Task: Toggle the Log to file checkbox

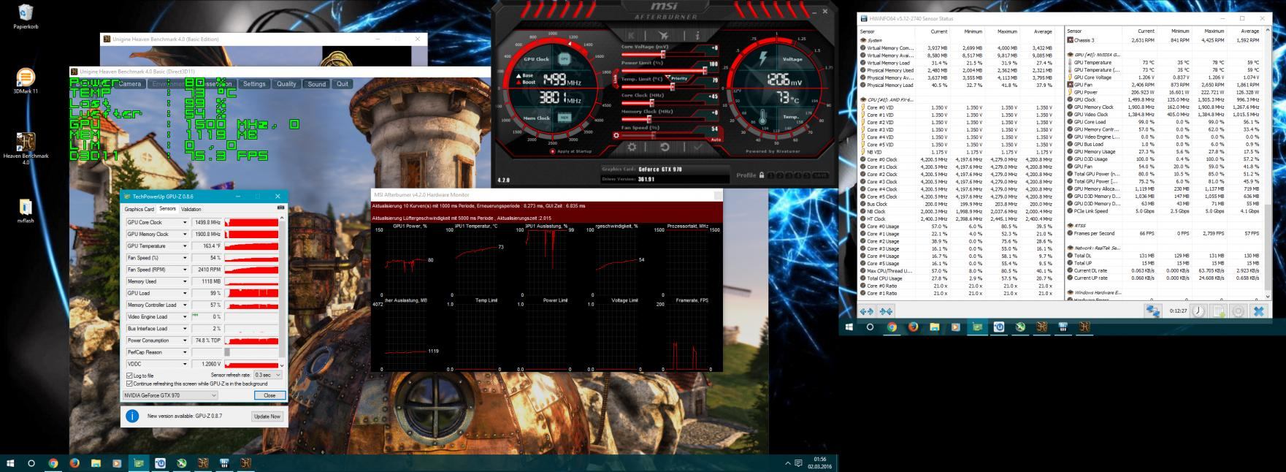Action: point(130,376)
